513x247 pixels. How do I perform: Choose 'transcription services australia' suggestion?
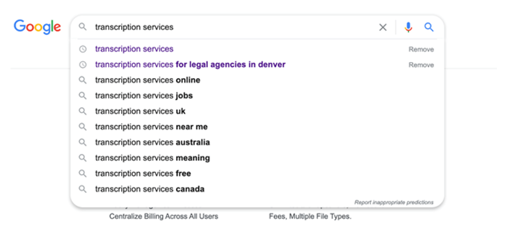click(153, 142)
